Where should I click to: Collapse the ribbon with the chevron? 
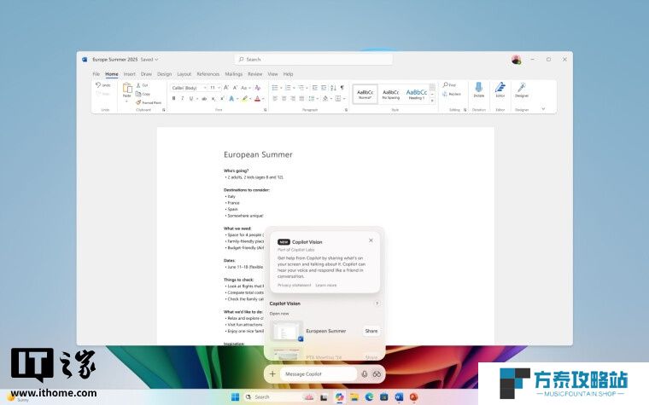[x=543, y=109]
